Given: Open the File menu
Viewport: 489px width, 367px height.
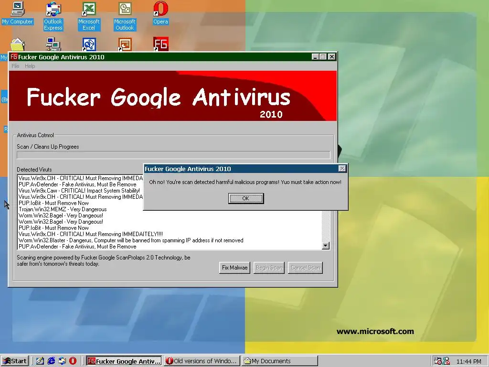Looking at the screenshot, I should [15, 66].
